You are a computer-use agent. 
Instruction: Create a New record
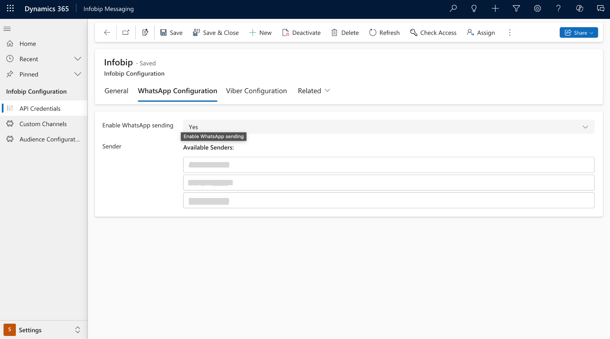point(260,33)
